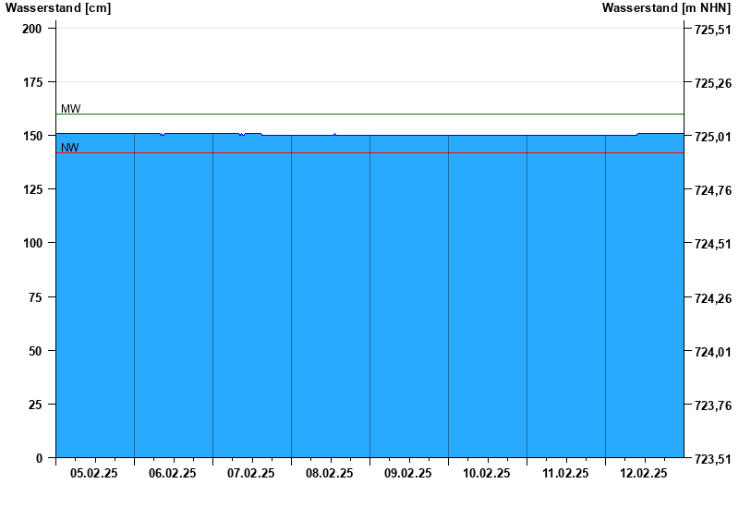
Task: Select the '0' left axis label
Action: [39, 458]
